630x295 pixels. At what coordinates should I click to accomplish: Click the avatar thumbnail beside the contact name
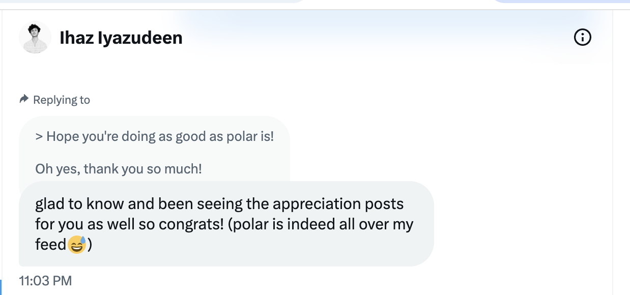[35, 37]
